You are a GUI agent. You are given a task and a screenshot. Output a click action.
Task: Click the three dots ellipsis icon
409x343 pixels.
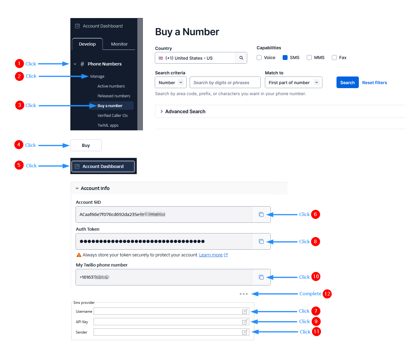point(244,294)
